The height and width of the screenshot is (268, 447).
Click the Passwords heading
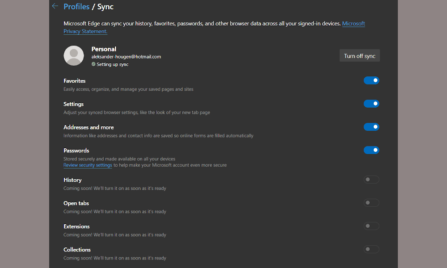click(76, 151)
